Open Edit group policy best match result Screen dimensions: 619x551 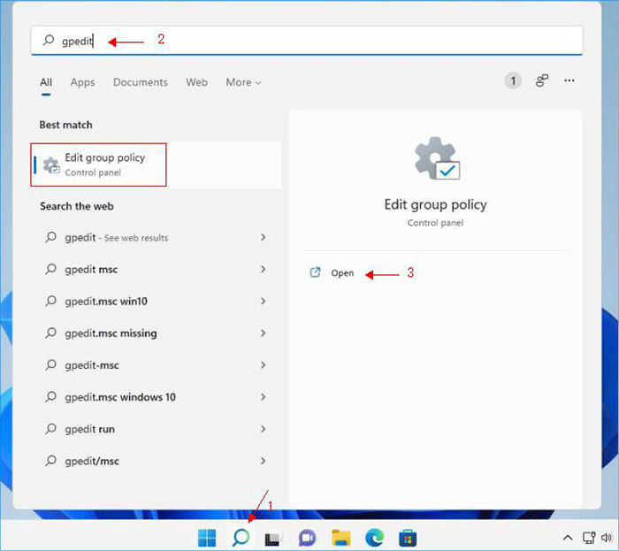(156, 165)
